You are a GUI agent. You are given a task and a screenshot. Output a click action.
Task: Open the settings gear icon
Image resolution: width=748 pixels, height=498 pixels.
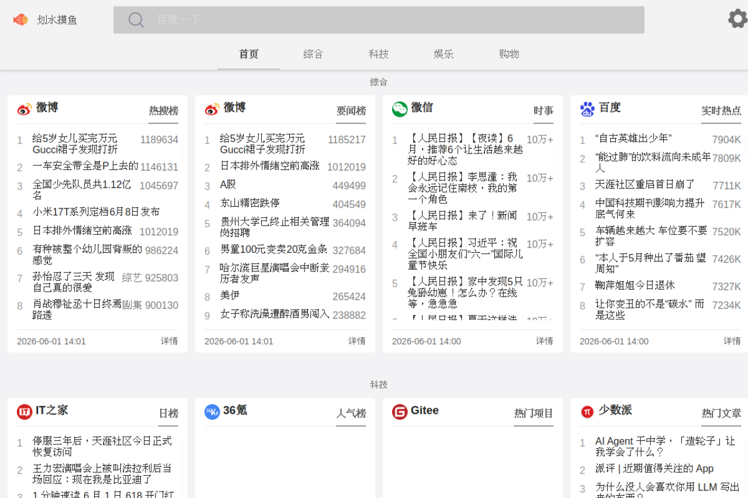[x=737, y=19]
